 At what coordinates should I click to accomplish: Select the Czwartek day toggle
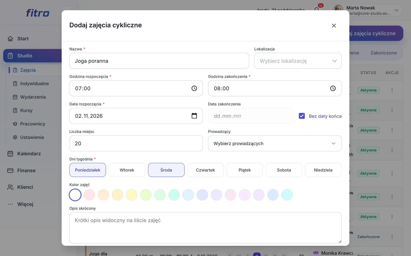[206, 170]
